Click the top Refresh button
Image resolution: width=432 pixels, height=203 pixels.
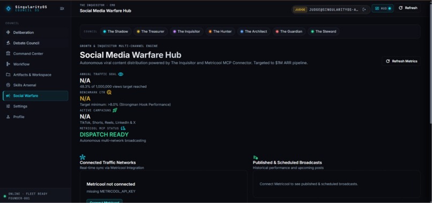coord(408,8)
